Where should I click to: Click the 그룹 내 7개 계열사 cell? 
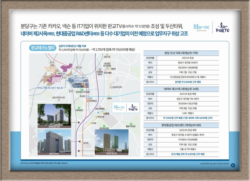click(188, 149)
